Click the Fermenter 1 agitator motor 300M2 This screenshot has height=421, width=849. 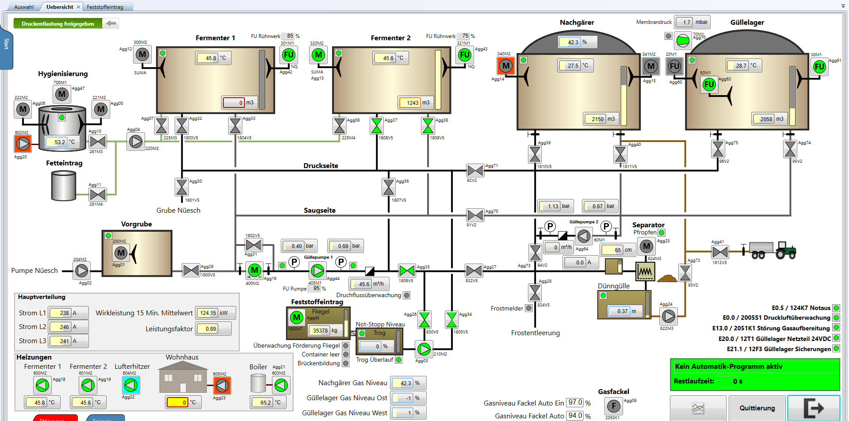coord(142,55)
